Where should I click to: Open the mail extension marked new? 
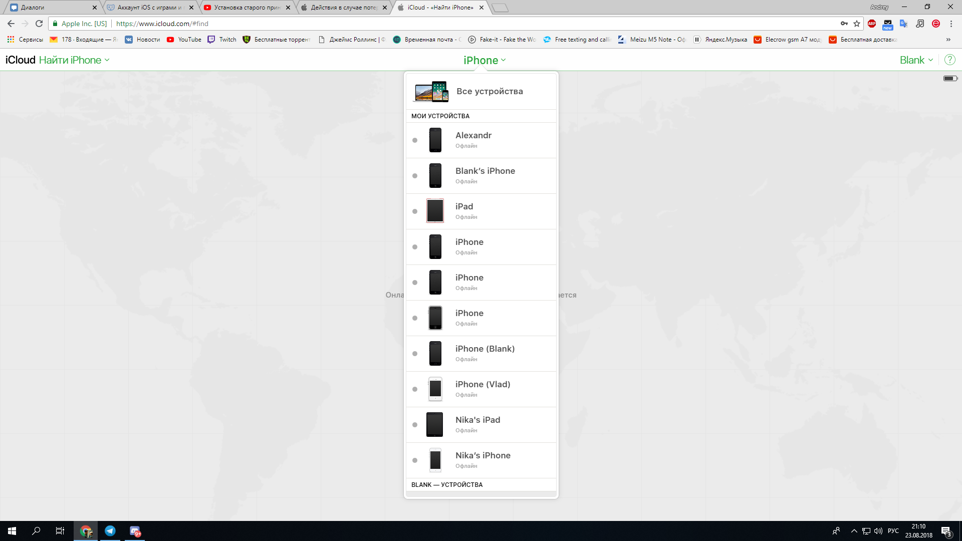[x=888, y=24]
